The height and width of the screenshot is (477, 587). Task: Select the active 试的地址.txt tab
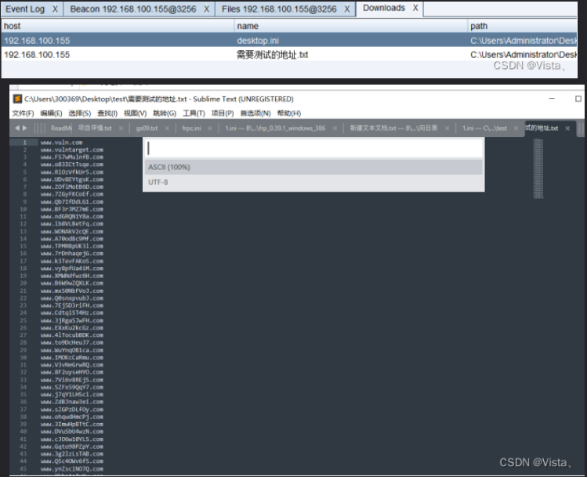(542, 128)
